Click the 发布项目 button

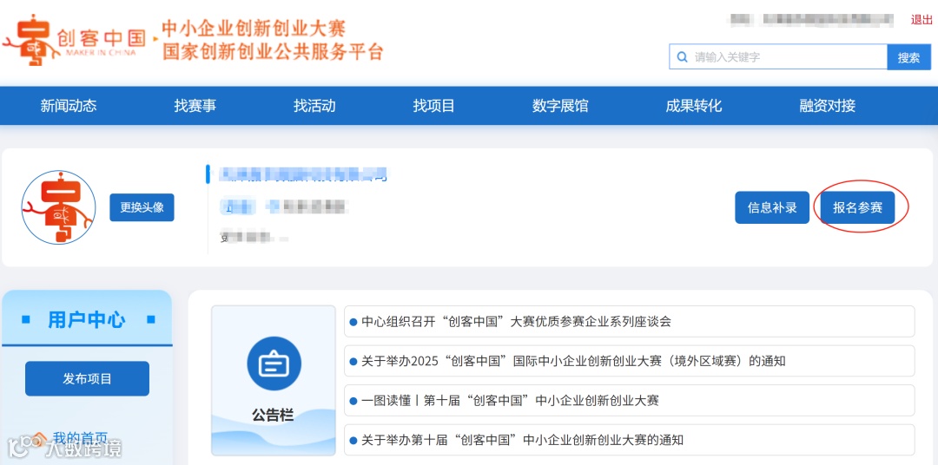click(88, 378)
